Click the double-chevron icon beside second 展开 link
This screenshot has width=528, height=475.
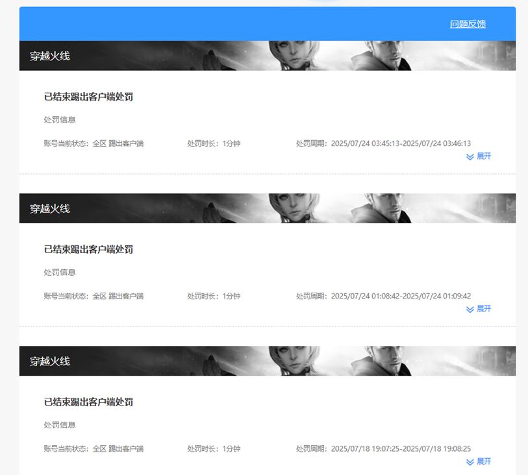pos(470,309)
